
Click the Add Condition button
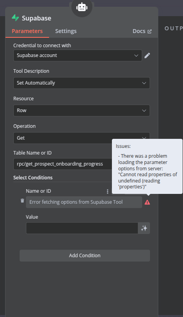click(x=85, y=256)
